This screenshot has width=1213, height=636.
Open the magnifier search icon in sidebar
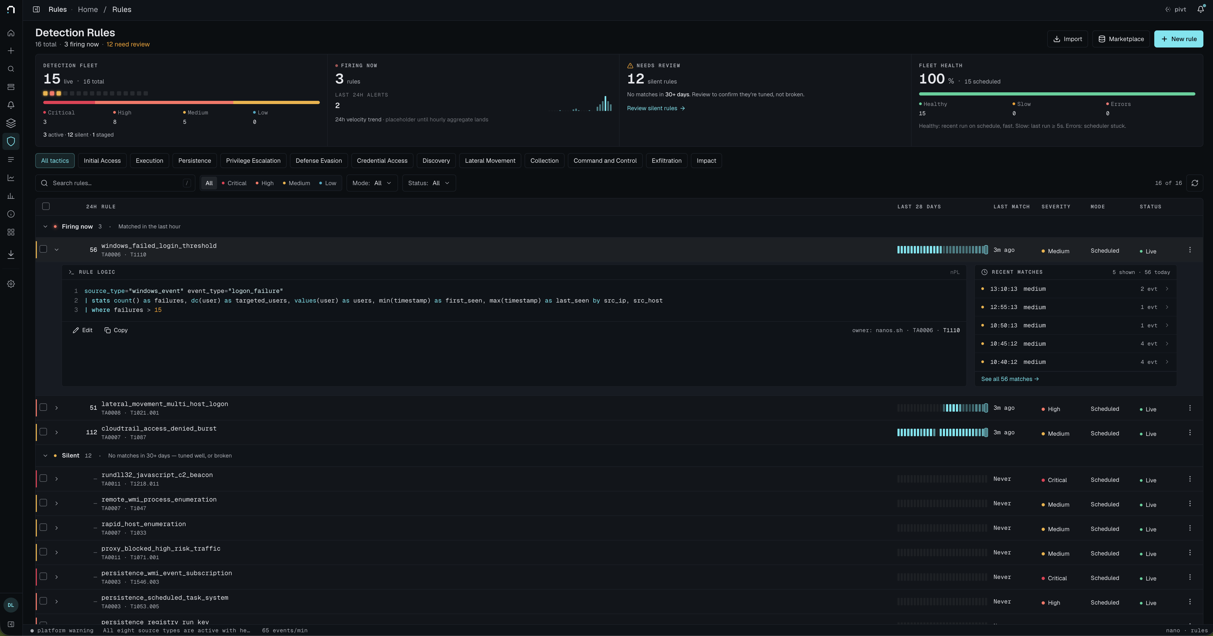11,69
